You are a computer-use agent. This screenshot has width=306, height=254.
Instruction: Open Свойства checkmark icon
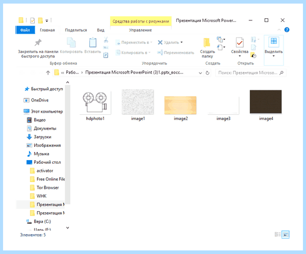(240, 42)
